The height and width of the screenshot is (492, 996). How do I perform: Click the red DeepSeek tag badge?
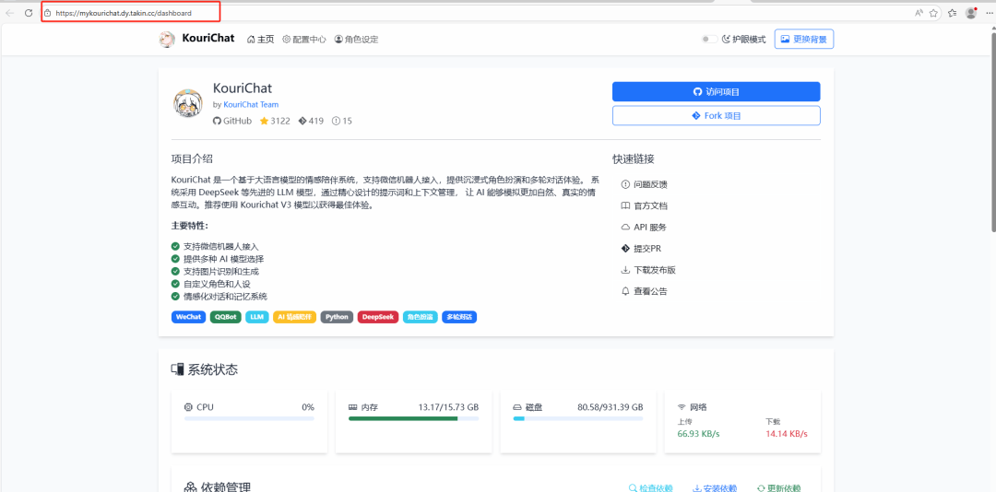pyautogui.click(x=378, y=317)
